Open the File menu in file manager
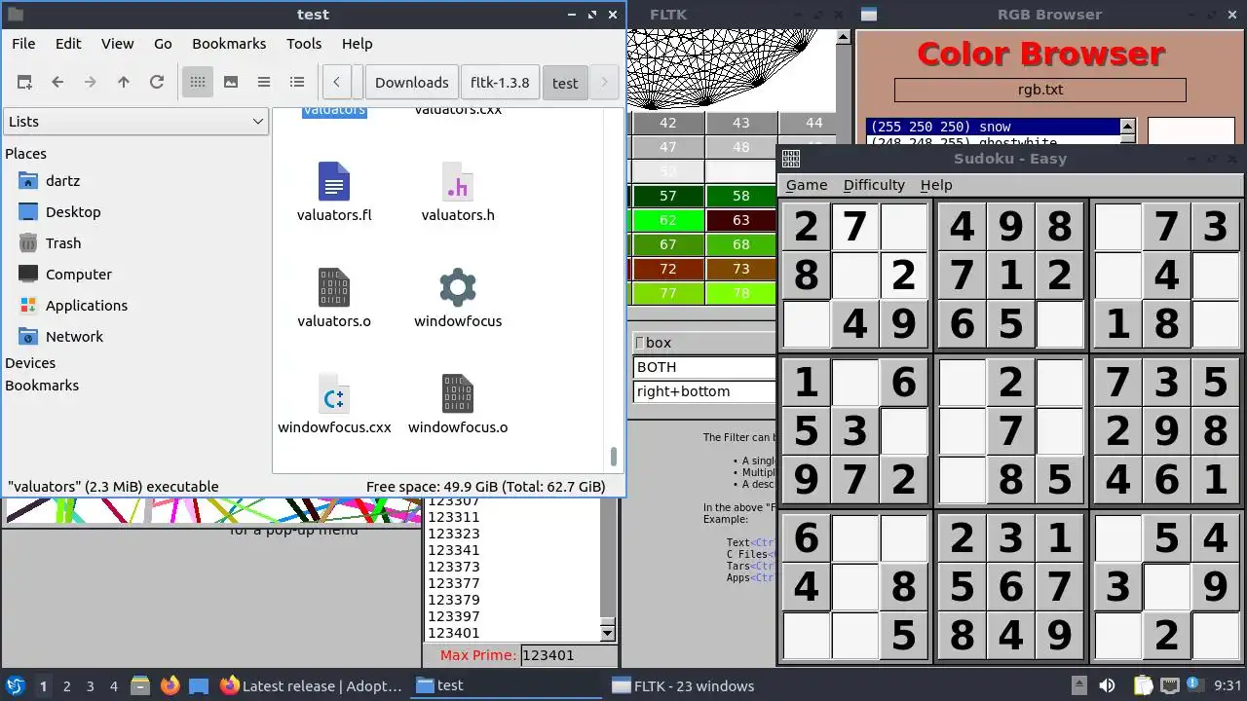 [x=23, y=44]
